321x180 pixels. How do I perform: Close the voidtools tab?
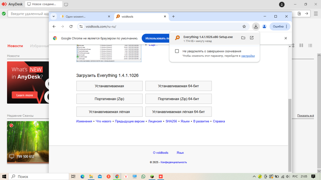(x=165, y=17)
